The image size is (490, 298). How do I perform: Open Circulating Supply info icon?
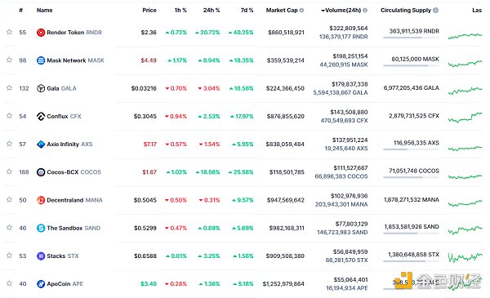click(x=435, y=11)
